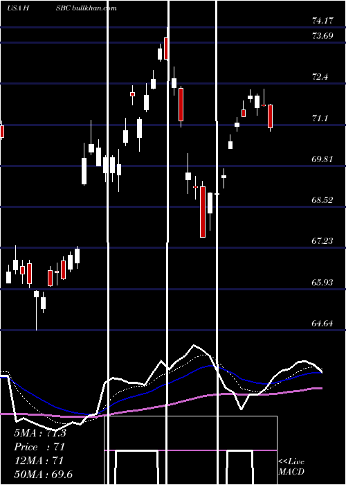This screenshot has width=346, height=485.
Task: Click the 64.64 price level label
Action: [322, 324]
